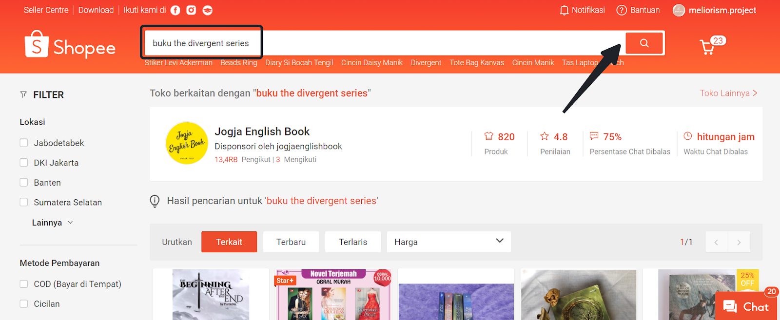Tick the Banten location checkbox

coord(23,183)
